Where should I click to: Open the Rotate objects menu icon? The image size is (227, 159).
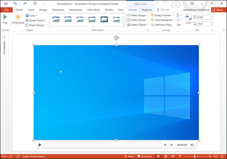[x=179, y=25]
